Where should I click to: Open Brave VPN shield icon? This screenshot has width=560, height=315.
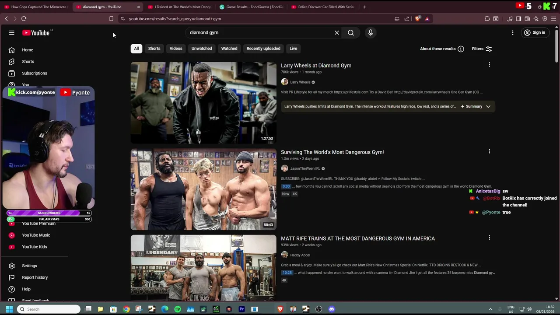(x=545, y=19)
